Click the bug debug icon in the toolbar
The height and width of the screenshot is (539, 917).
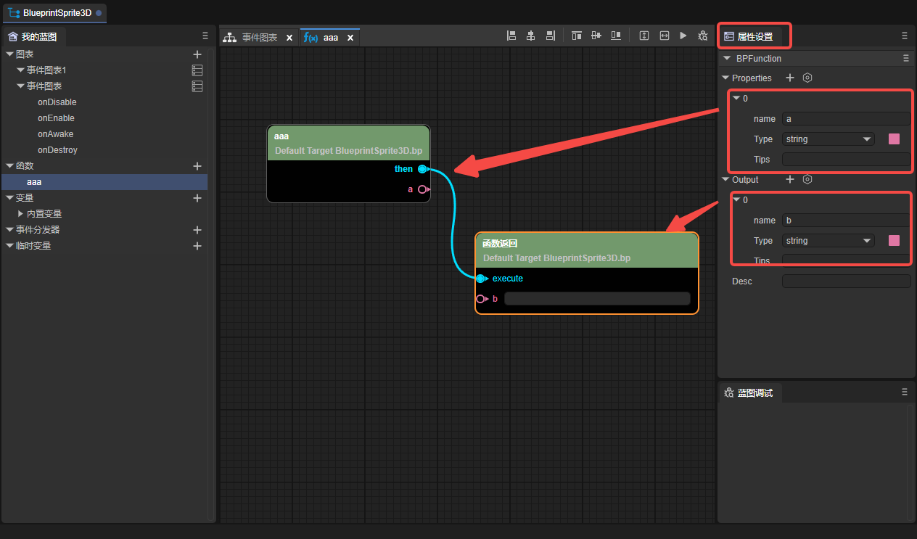click(x=702, y=36)
